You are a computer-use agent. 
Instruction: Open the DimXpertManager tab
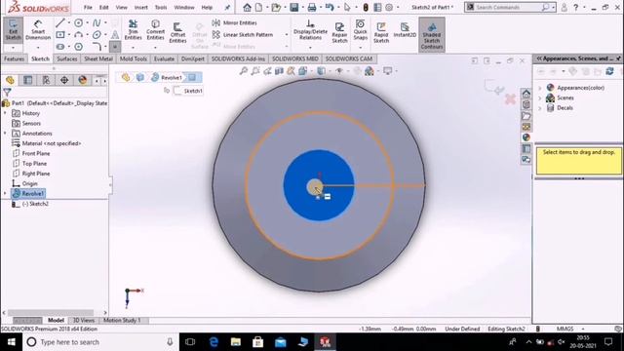[64, 80]
